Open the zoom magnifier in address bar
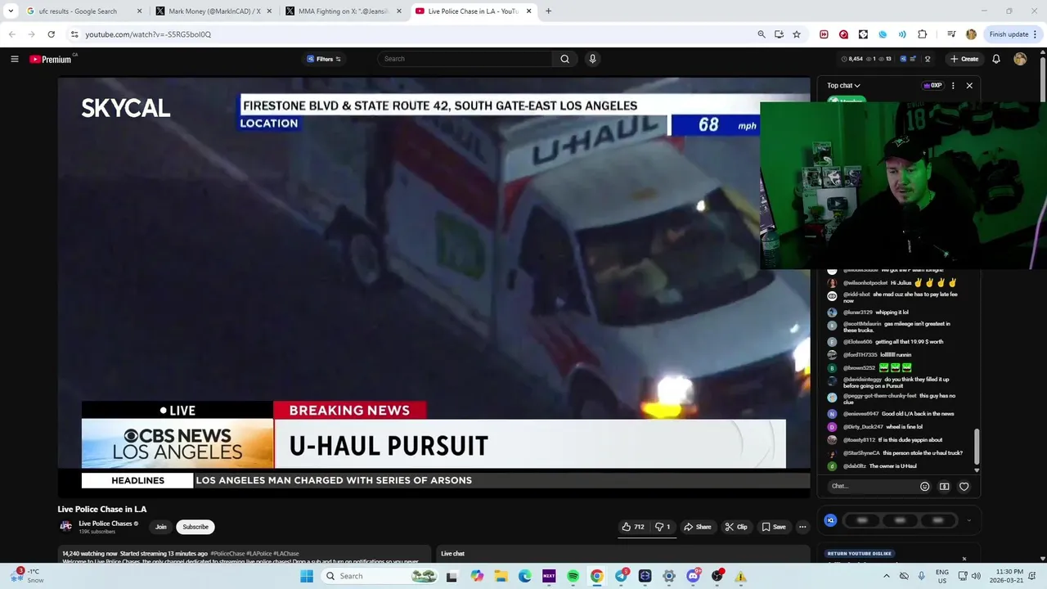Screen dimensions: 1047x589 (x=762, y=34)
